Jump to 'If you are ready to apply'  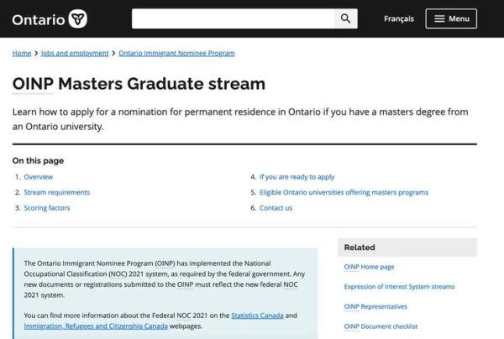(297, 177)
